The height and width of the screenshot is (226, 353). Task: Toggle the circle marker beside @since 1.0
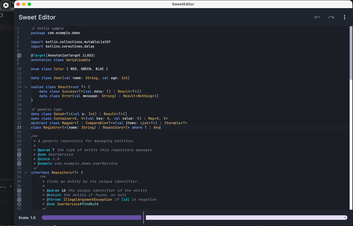tap(19, 159)
